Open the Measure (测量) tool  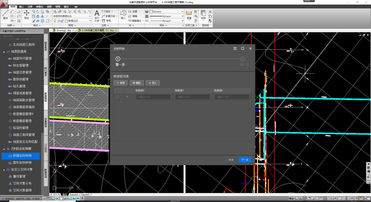(189, 15)
